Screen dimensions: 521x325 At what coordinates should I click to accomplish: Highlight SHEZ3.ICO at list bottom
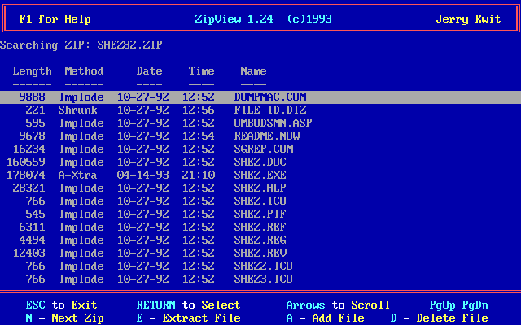pyautogui.click(x=263, y=279)
